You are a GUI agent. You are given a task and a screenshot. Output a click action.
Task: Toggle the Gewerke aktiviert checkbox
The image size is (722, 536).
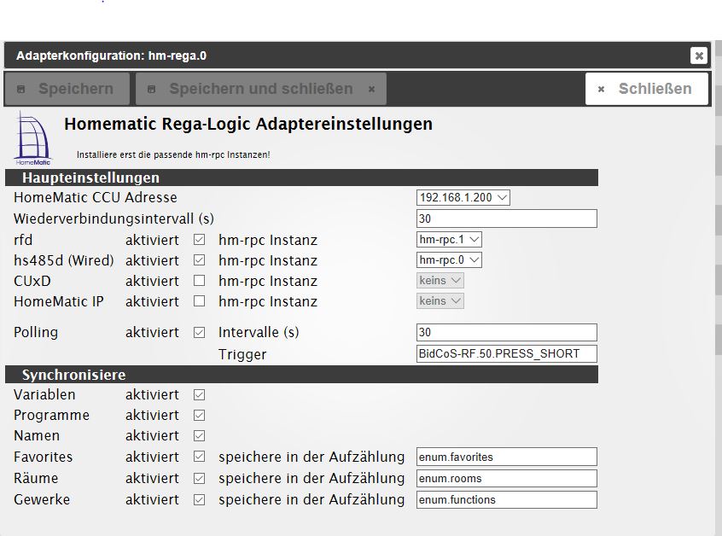coord(200,499)
